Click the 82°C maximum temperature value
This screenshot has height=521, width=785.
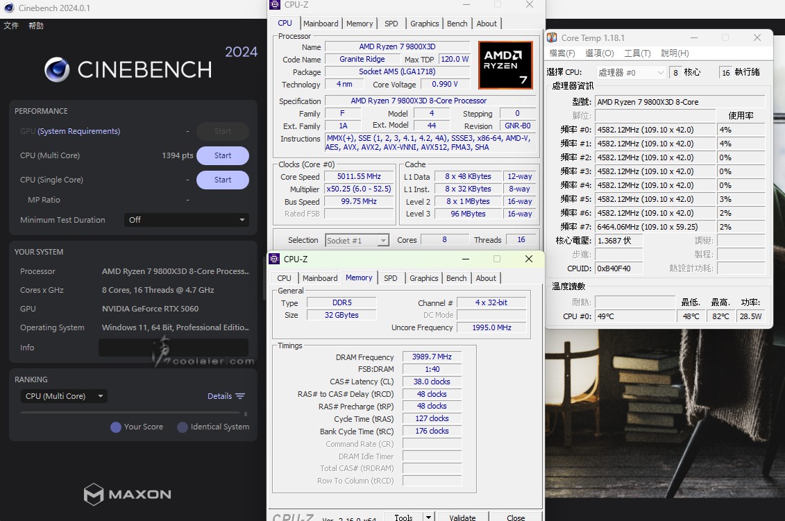pyautogui.click(x=720, y=316)
